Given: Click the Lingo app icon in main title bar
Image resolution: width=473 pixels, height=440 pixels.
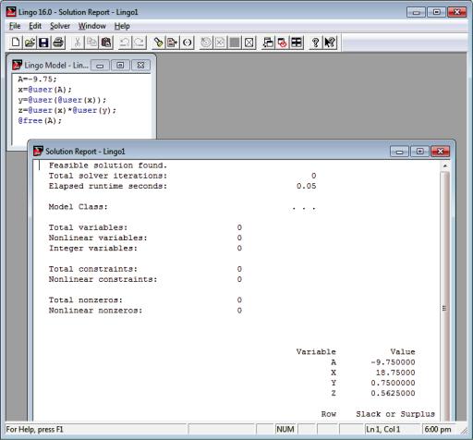Looking at the screenshot, I should click(11, 12).
